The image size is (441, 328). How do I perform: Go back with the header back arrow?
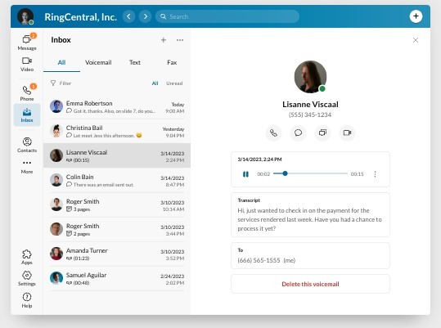click(128, 16)
